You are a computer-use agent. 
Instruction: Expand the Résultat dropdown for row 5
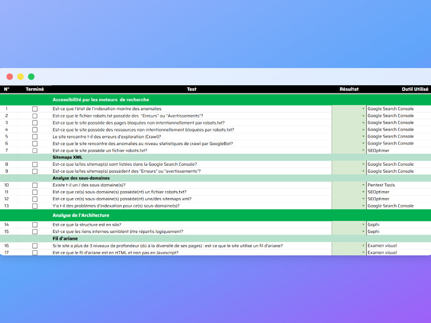(x=363, y=137)
